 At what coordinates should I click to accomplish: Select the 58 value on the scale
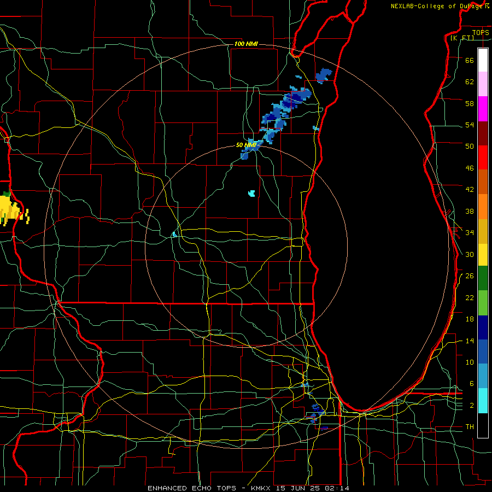[470, 103]
